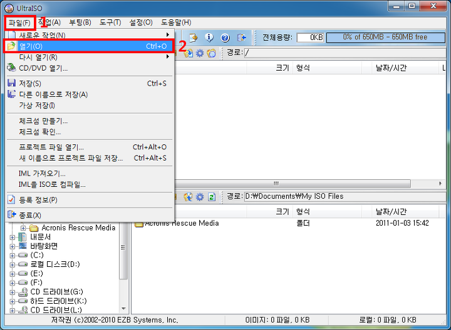Click the folder-with-arrow icon in the image pane toolbar
The height and width of the screenshot is (330, 451).
coord(189,53)
